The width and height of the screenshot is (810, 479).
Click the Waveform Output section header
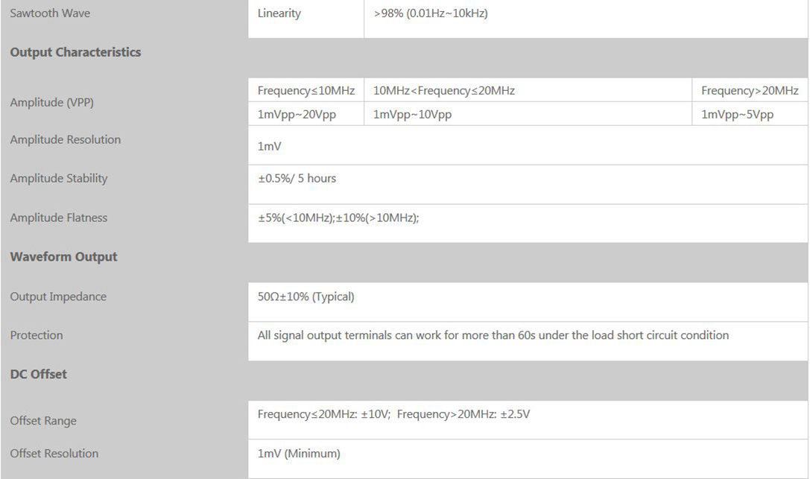pos(64,257)
